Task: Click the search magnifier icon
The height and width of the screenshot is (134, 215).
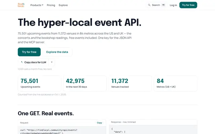Action: pos(149,5)
